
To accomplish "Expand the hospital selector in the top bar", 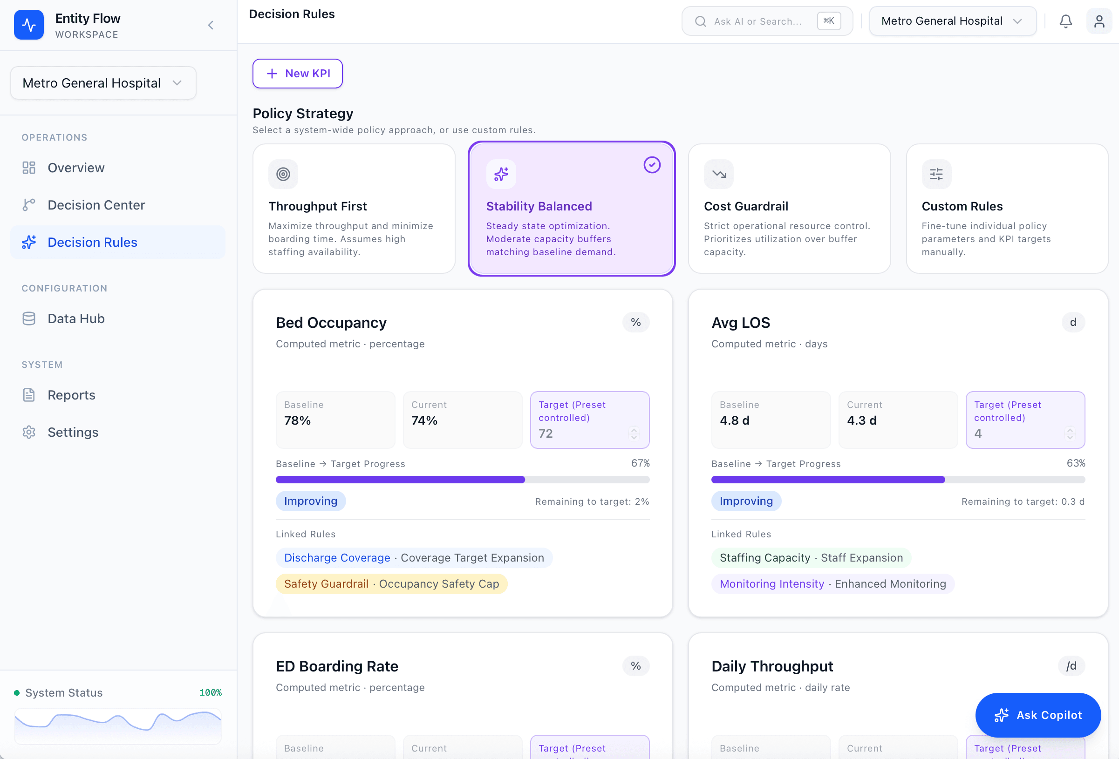I will pyautogui.click(x=952, y=20).
